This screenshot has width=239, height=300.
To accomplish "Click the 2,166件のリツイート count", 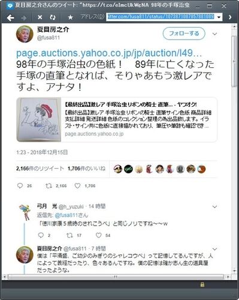I will (x=40, y=169).
